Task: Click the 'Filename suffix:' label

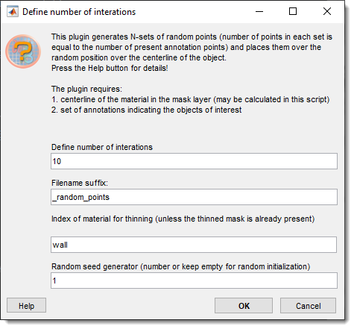Action: [80, 183]
